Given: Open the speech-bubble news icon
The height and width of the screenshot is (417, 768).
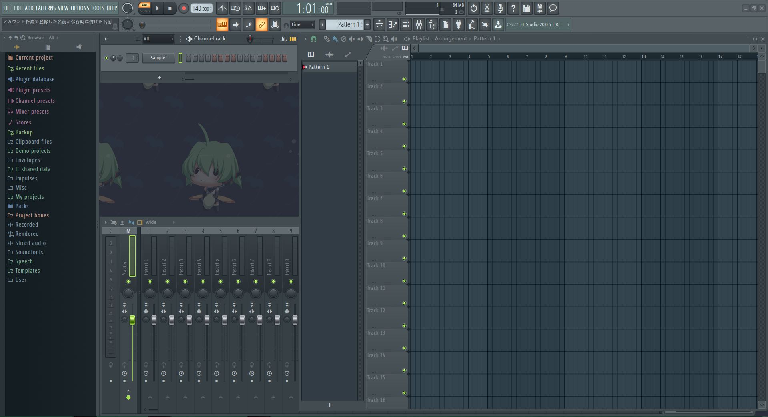Looking at the screenshot, I should 553,8.
